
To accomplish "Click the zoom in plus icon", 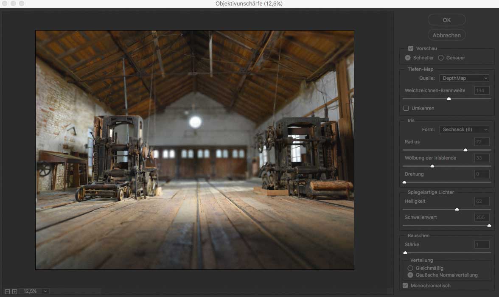I will point(14,291).
